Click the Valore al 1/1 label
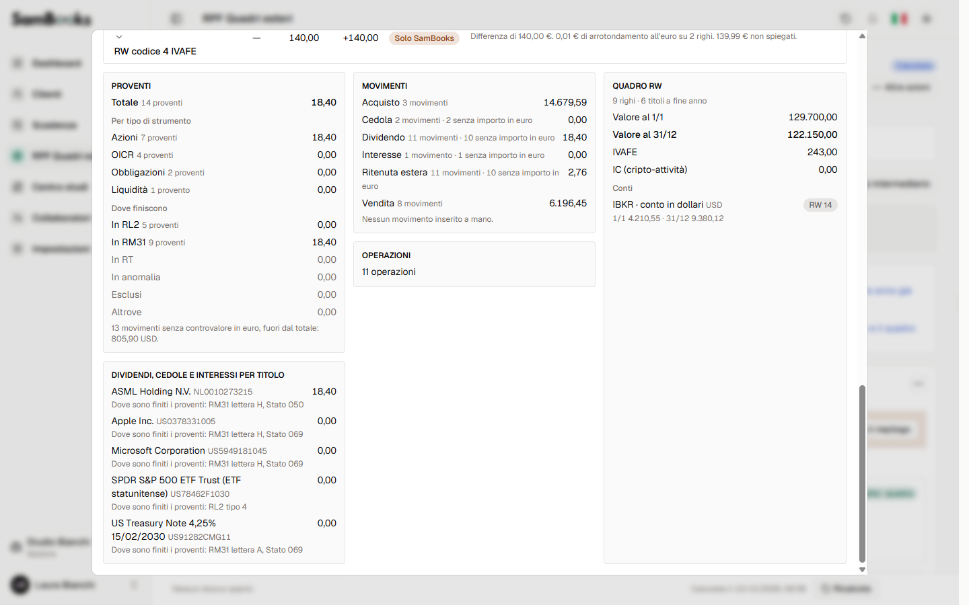 638,118
